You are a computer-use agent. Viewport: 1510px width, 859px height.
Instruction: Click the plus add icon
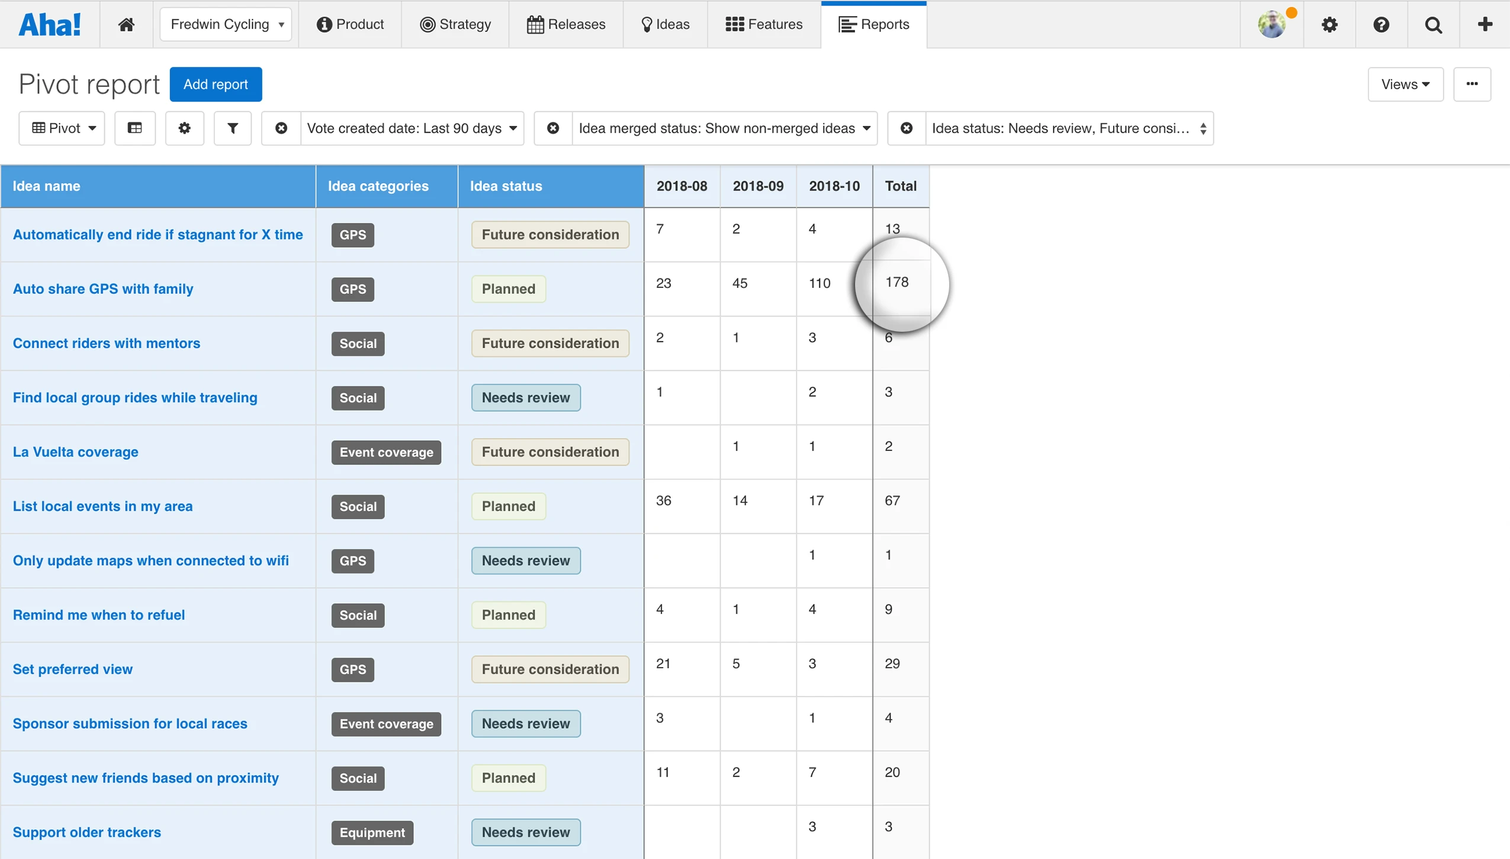click(1485, 24)
